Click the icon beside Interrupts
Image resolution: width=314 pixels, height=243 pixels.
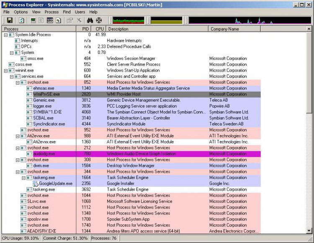[18, 41]
